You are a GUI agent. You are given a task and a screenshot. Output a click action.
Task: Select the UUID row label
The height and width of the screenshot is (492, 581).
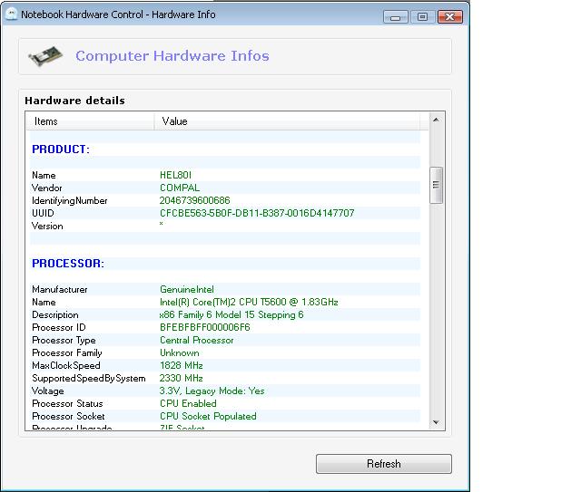coord(43,213)
